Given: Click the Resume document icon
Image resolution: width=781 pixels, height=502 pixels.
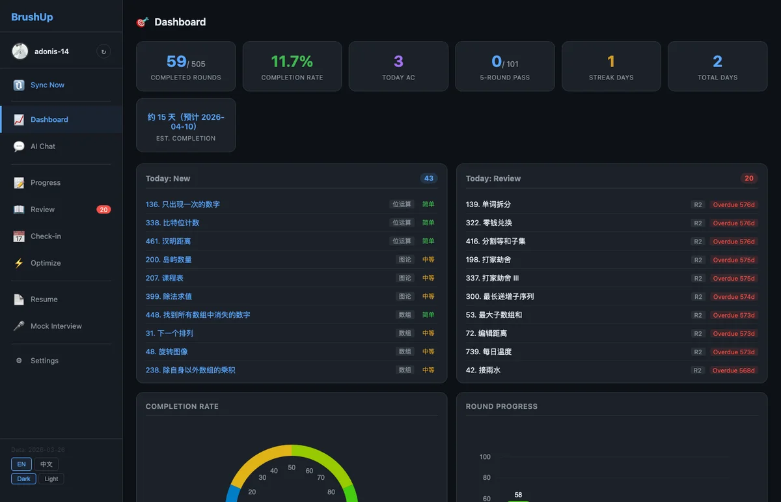Looking at the screenshot, I should [x=19, y=300].
